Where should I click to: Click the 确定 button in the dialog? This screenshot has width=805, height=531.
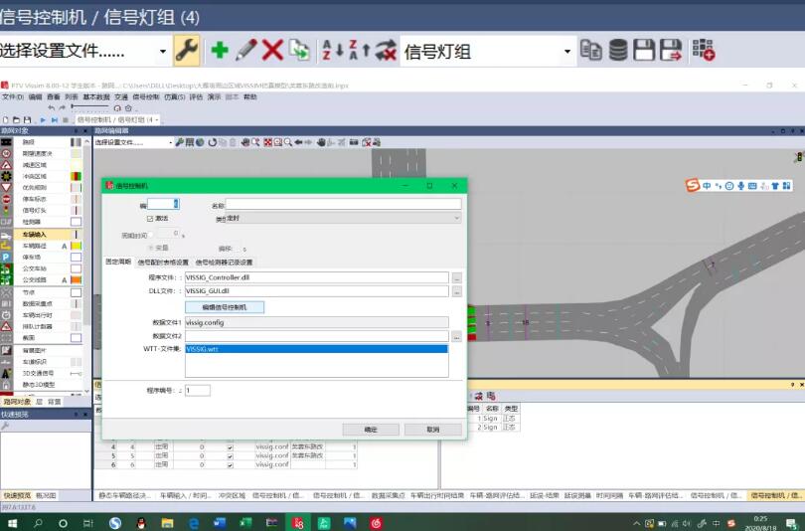(x=371, y=430)
